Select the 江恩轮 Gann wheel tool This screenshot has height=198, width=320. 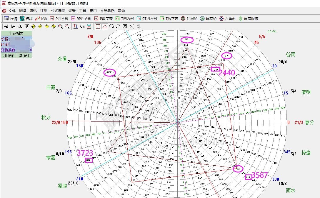(189, 19)
